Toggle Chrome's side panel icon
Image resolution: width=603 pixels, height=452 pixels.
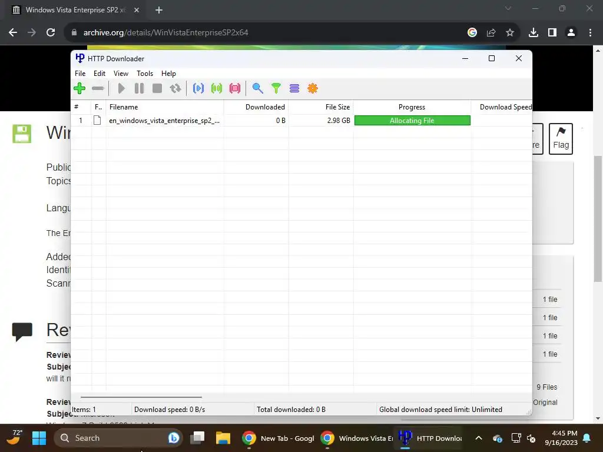pos(552,33)
